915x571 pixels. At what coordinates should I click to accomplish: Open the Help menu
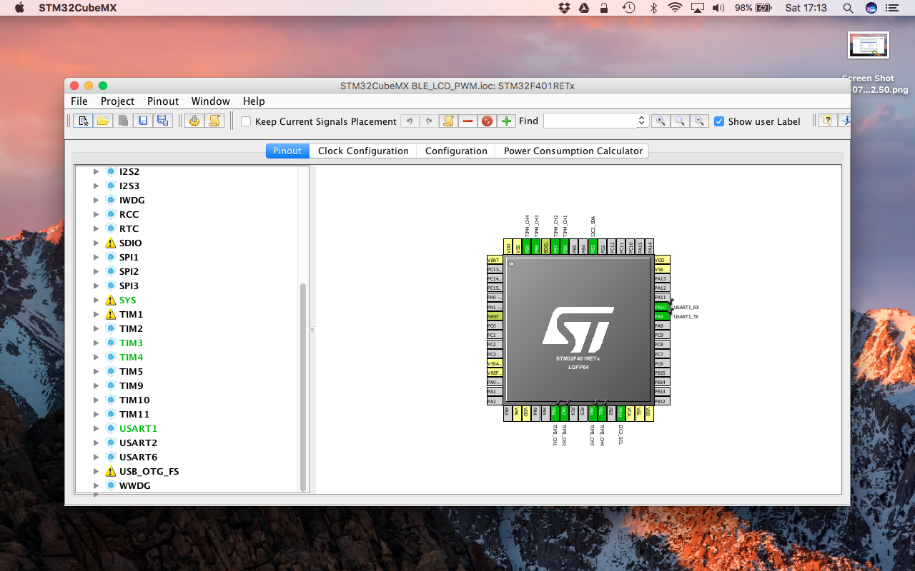[254, 101]
